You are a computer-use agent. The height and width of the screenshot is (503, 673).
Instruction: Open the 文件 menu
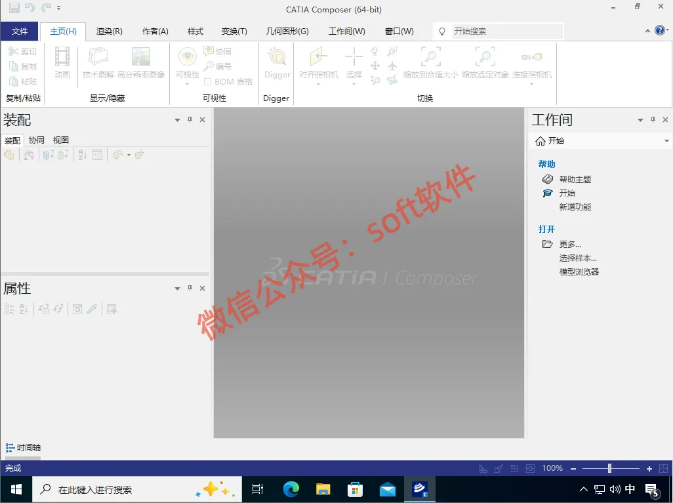[x=19, y=31]
